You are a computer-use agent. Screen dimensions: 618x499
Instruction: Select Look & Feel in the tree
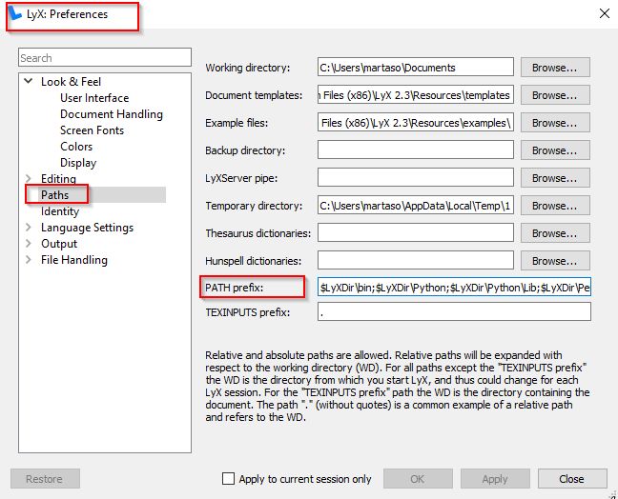pos(71,82)
